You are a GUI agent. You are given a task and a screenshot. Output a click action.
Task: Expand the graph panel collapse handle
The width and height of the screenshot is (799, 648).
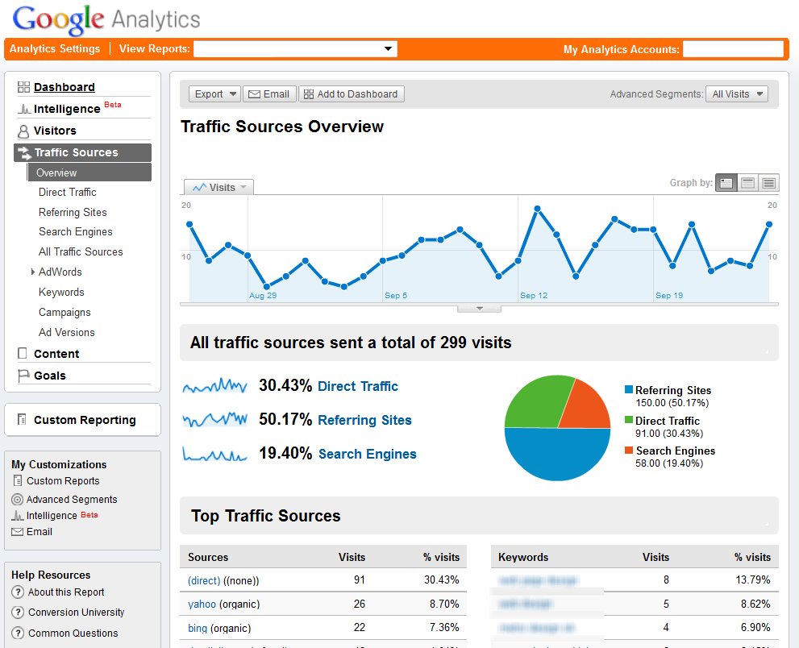click(x=480, y=309)
